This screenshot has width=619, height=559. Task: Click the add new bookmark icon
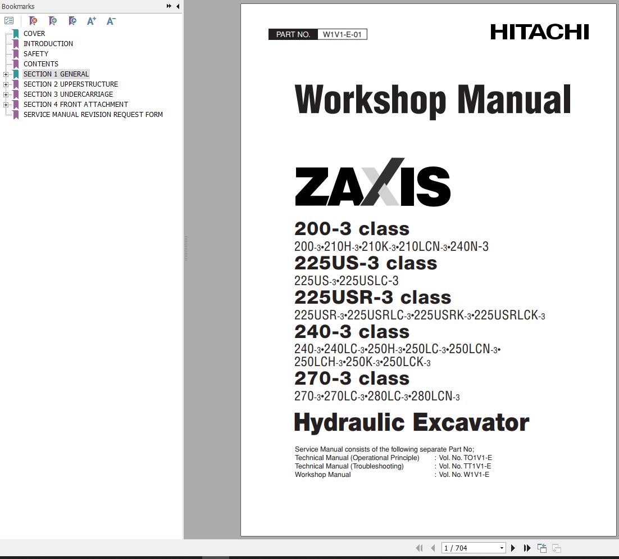(52, 21)
